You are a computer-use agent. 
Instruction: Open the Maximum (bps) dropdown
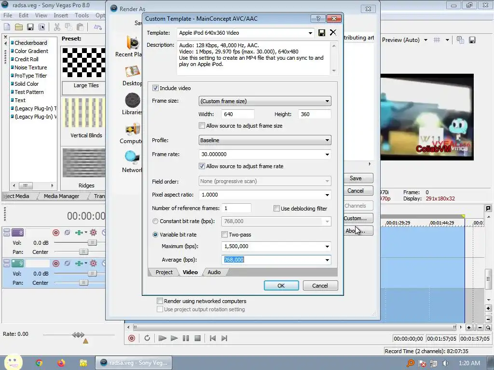[x=328, y=247]
